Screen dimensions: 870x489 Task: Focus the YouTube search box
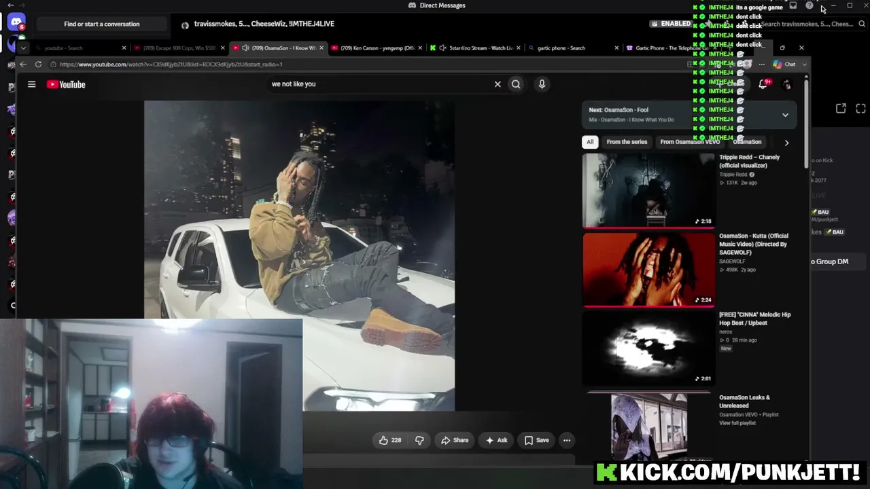(381, 84)
